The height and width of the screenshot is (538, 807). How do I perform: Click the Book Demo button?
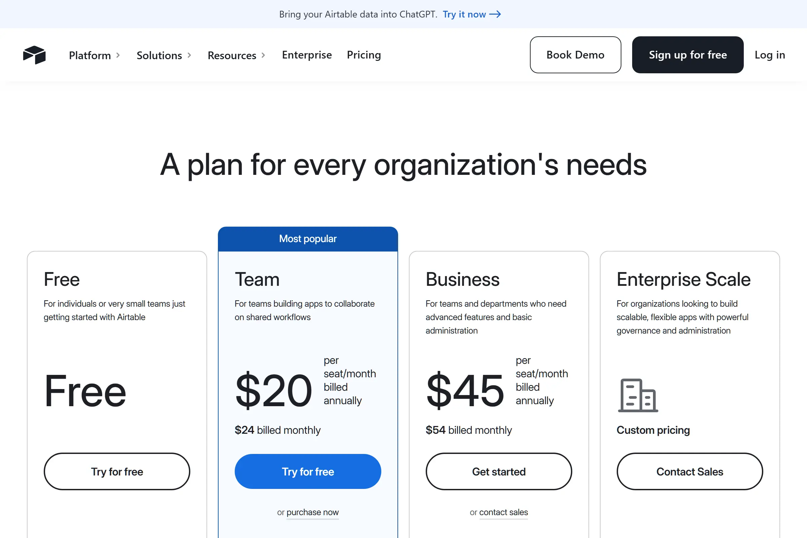click(x=575, y=54)
